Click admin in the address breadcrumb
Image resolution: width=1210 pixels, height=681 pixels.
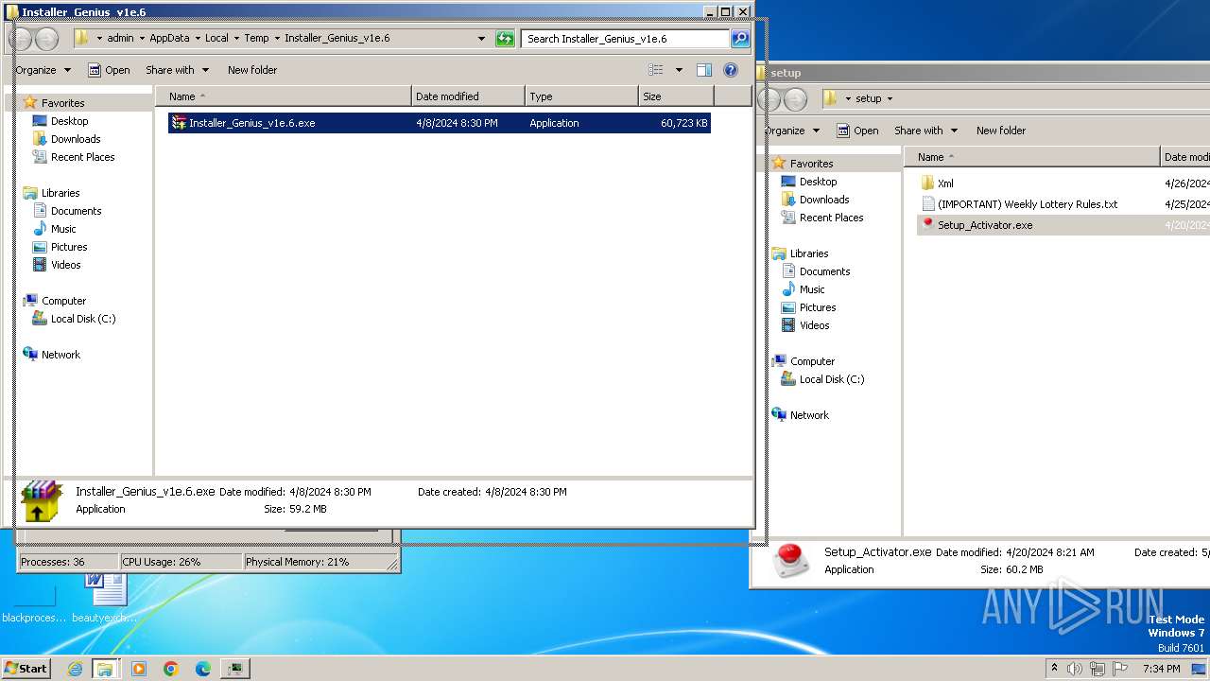click(120, 39)
